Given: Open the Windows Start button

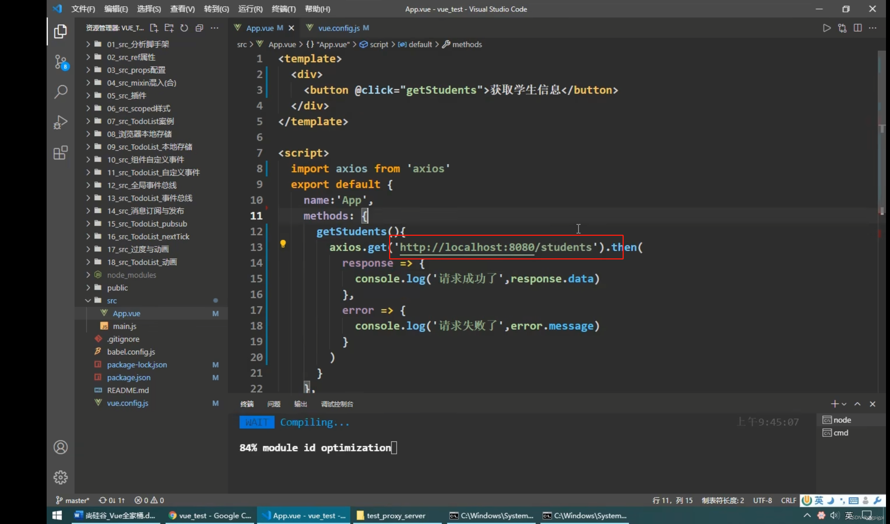Looking at the screenshot, I should 57,516.
